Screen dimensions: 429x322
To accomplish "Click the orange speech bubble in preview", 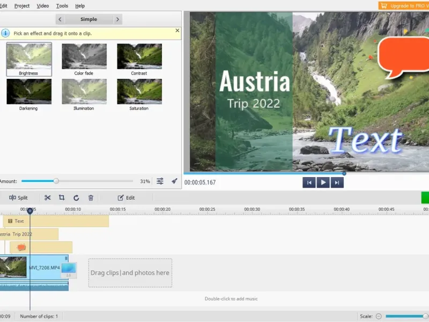I will (404, 57).
